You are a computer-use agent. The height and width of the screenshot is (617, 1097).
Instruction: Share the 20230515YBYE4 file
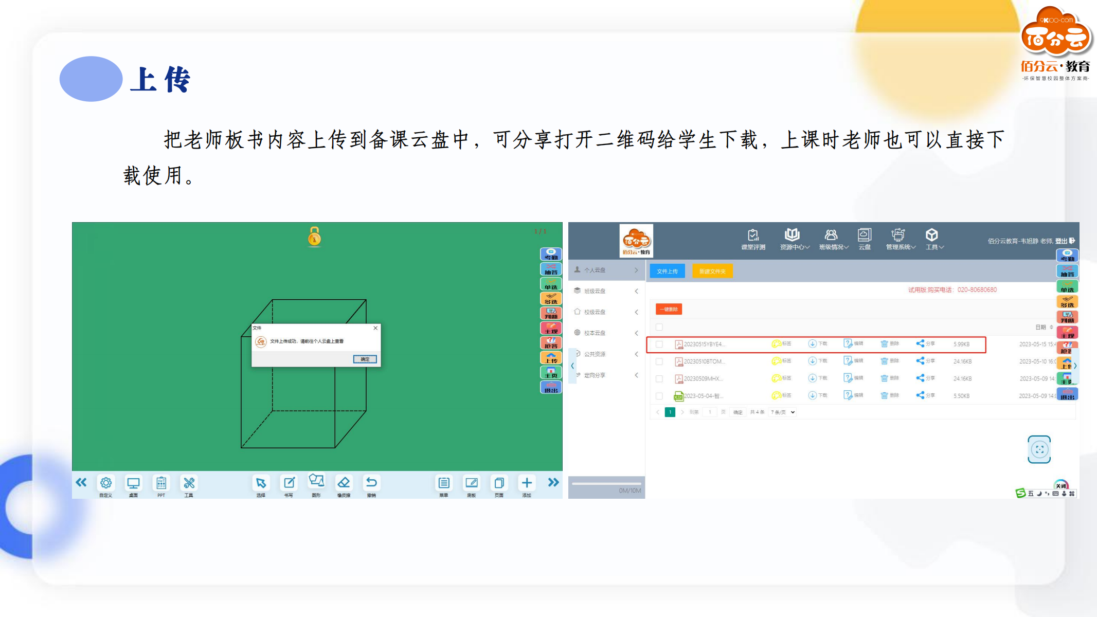(925, 344)
